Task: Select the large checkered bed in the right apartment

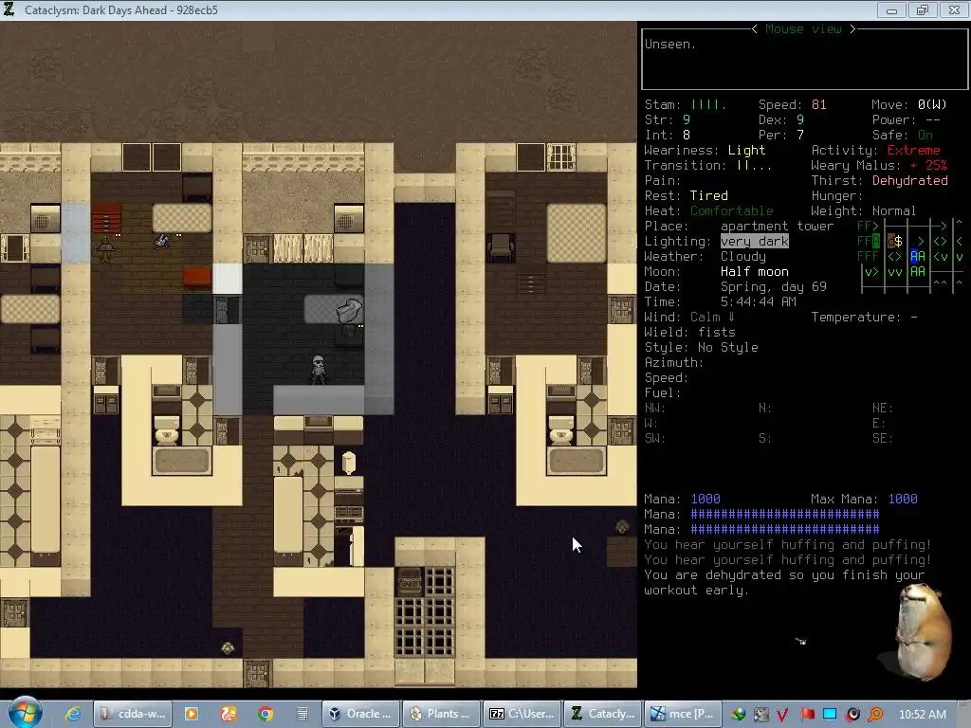Action: [577, 233]
